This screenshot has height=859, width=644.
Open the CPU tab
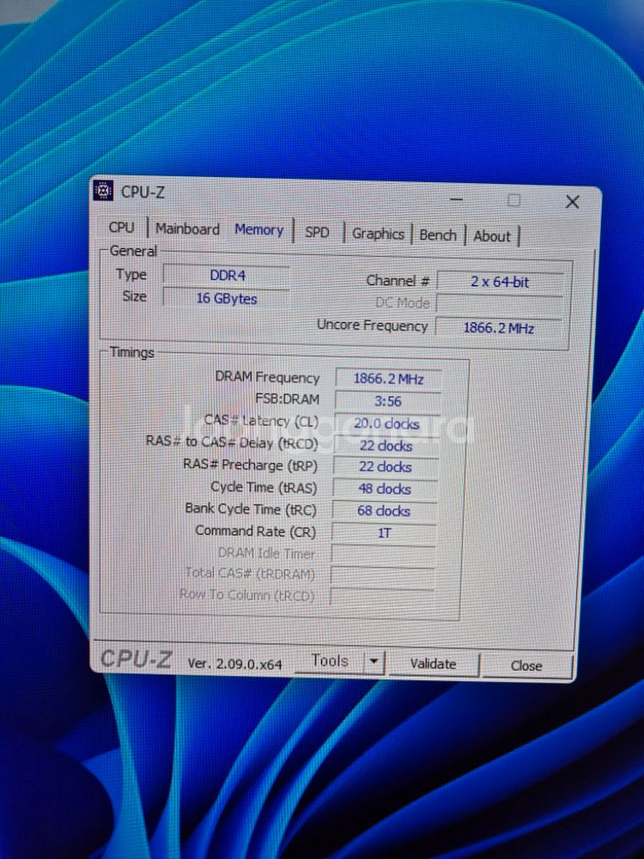point(122,228)
